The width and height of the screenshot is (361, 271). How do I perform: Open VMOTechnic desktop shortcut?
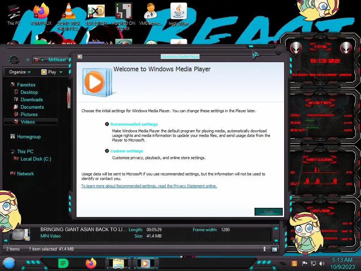coord(151,14)
